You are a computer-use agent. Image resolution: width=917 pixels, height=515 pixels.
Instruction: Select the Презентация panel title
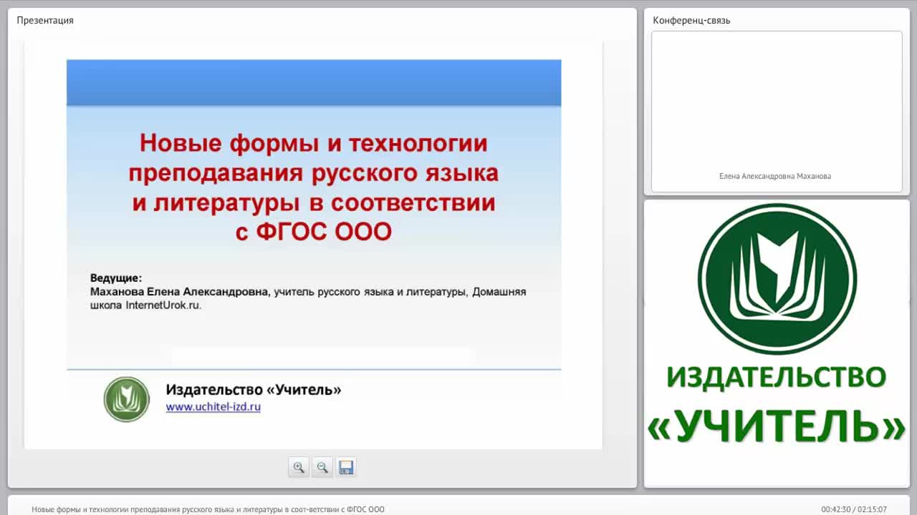click(45, 20)
